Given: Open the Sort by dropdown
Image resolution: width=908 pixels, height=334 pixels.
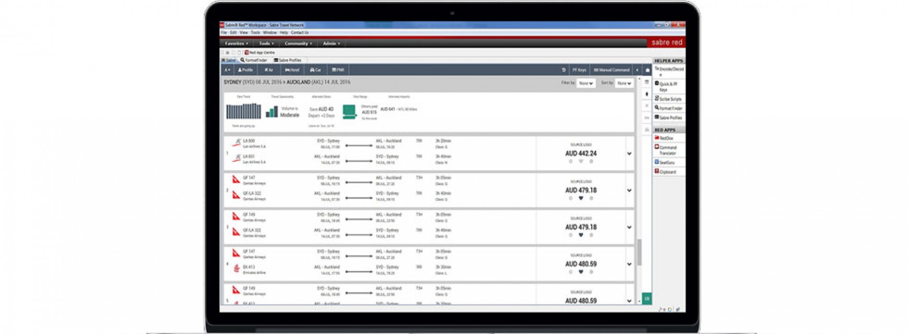Looking at the screenshot, I should point(625,83).
